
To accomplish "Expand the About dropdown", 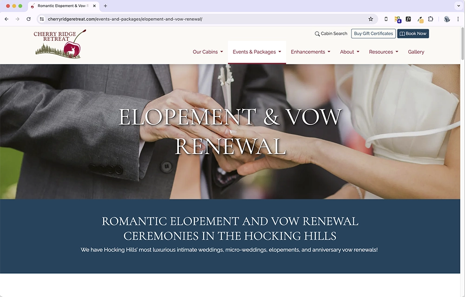I will pos(350,52).
